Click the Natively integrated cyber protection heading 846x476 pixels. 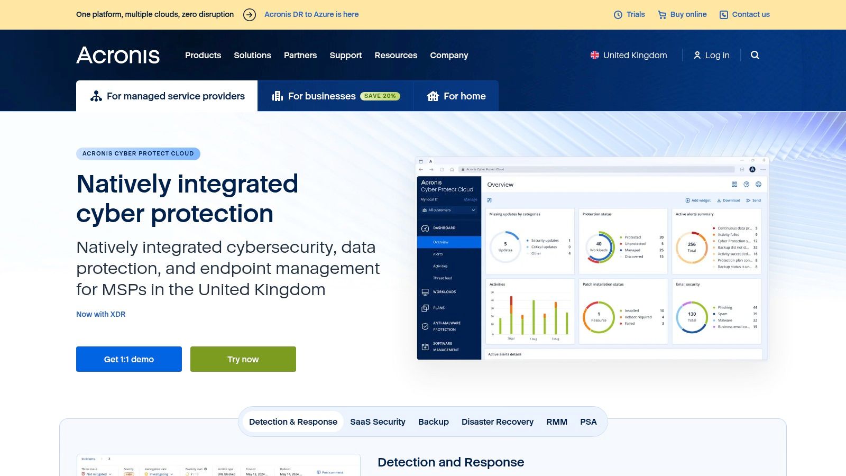point(187,199)
